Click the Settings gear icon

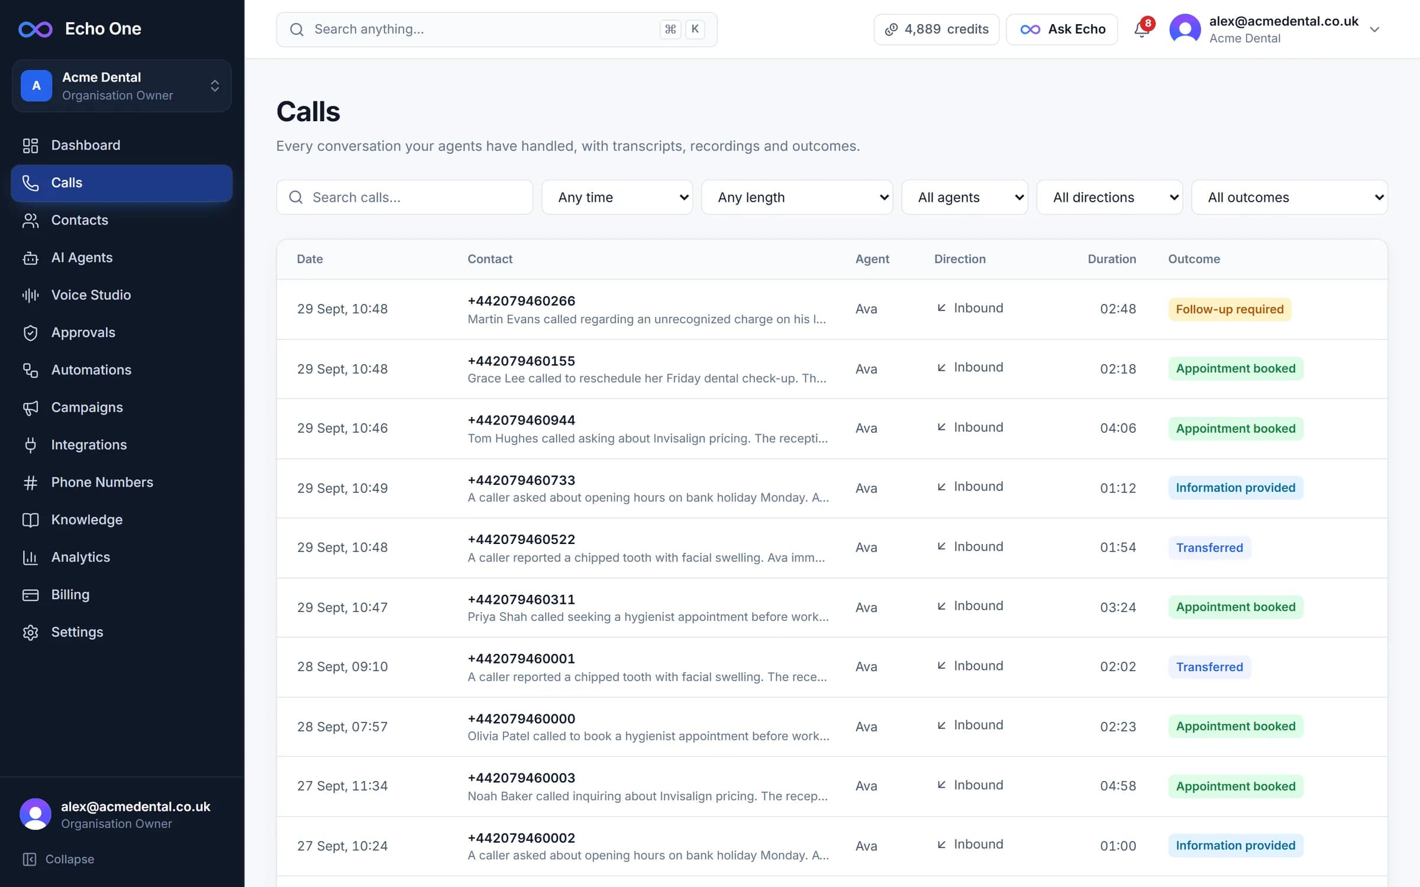click(x=30, y=632)
